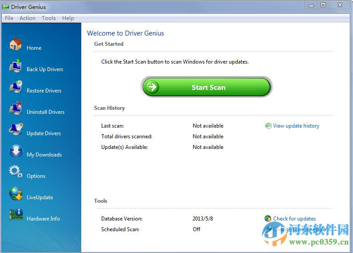Screen dimensions: 353x253
Task: Select Hardware Info text label
Action: click(x=43, y=218)
